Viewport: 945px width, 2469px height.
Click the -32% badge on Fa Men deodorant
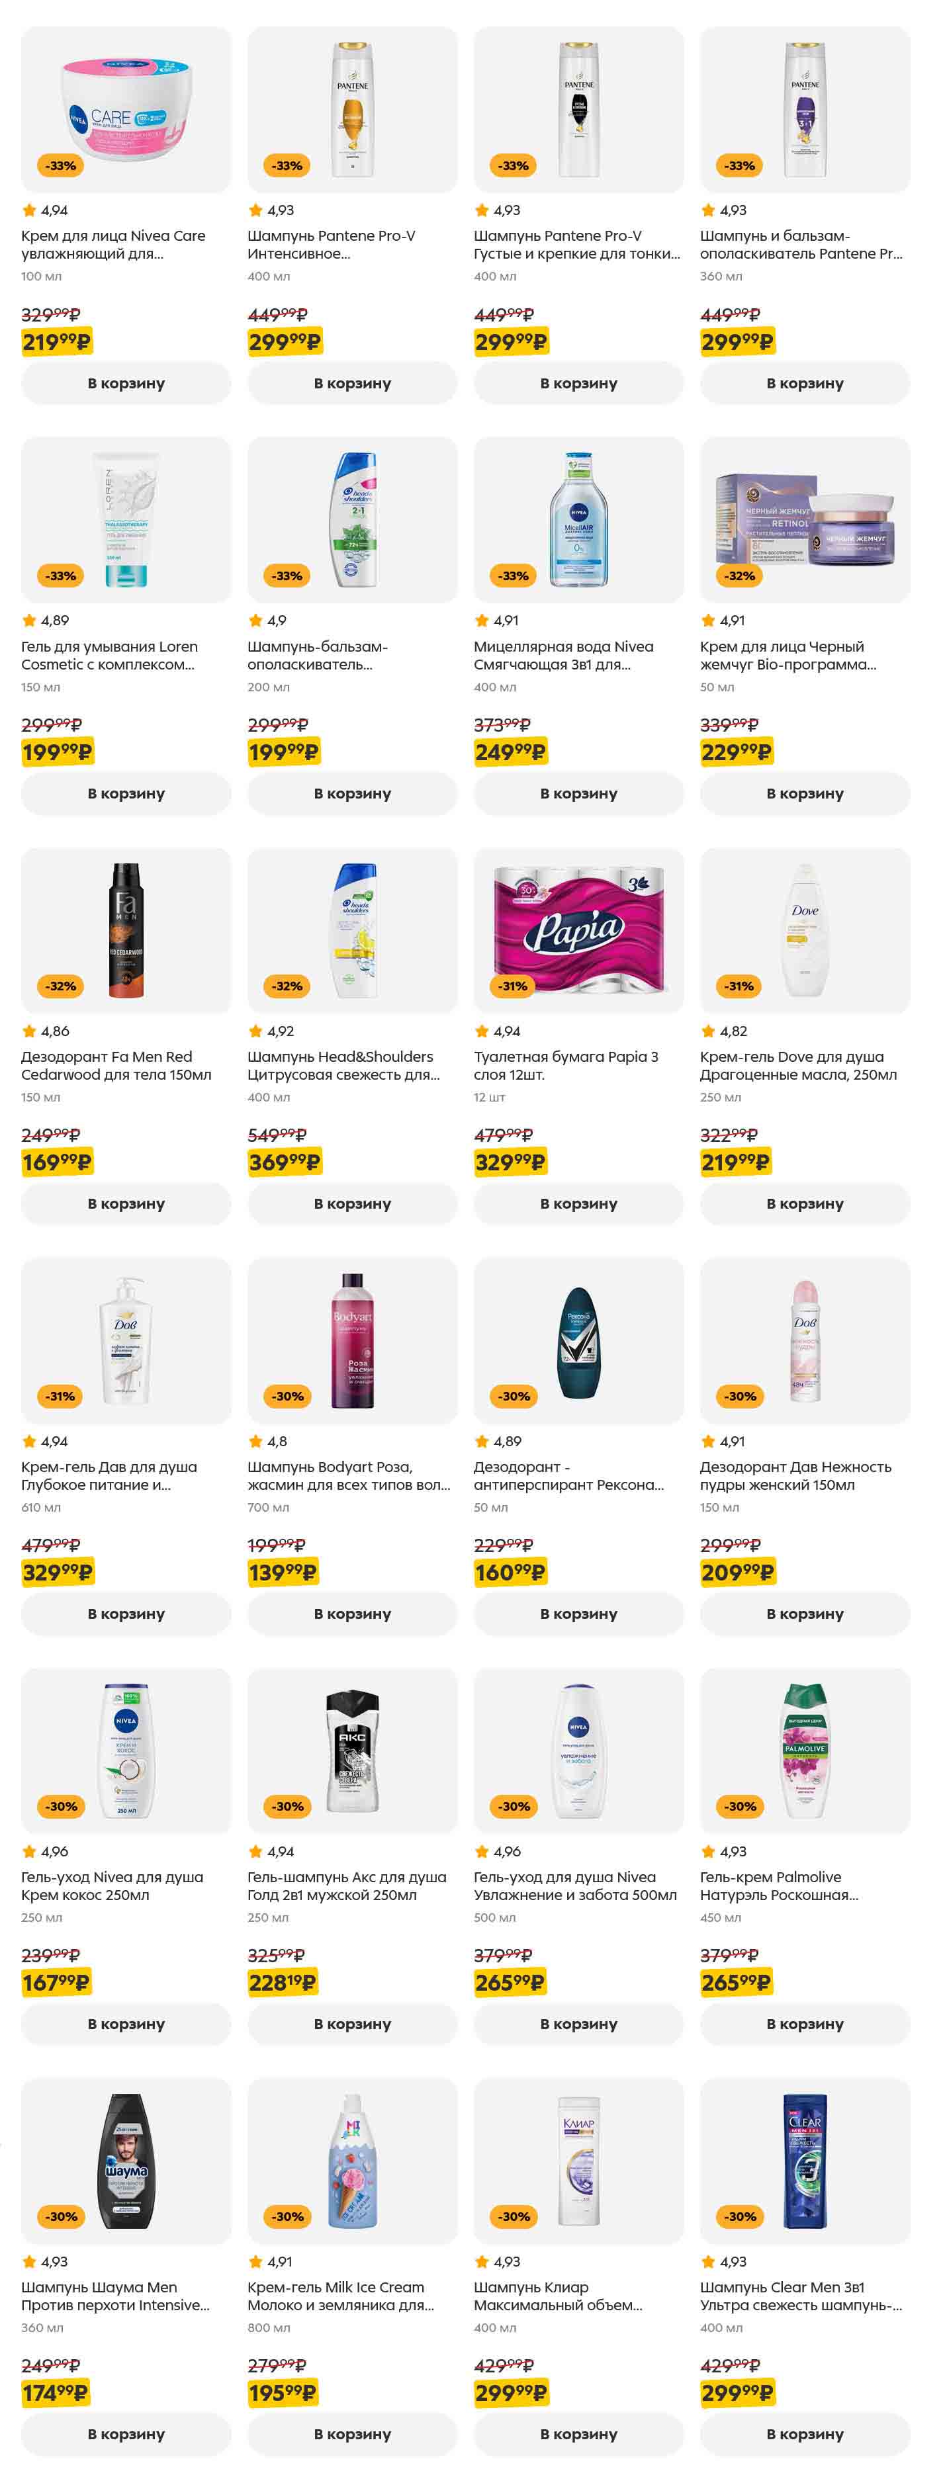click(x=60, y=986)
